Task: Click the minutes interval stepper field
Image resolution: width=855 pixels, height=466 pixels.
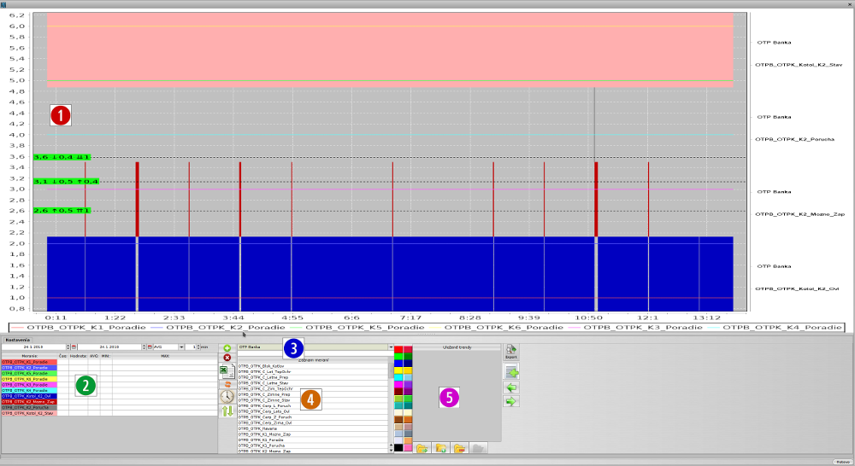Action: [195, 347]
